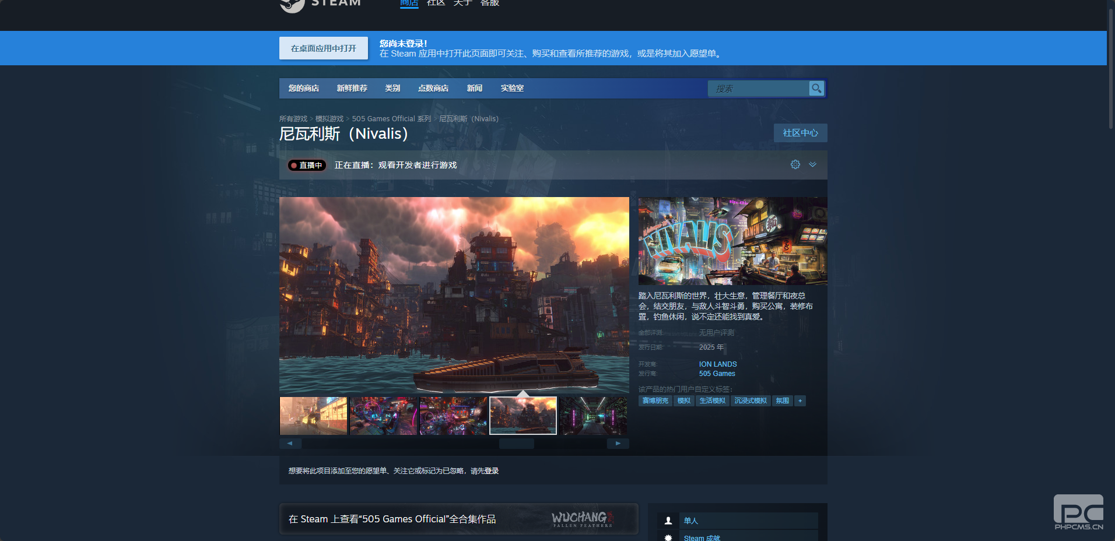Click the 无用户评测 review summary text
Image resolution: width=1115 pixels, height=541 pixels.
click(717, 333)
